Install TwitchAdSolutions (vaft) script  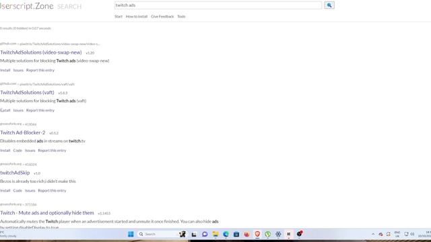(5, 110)
